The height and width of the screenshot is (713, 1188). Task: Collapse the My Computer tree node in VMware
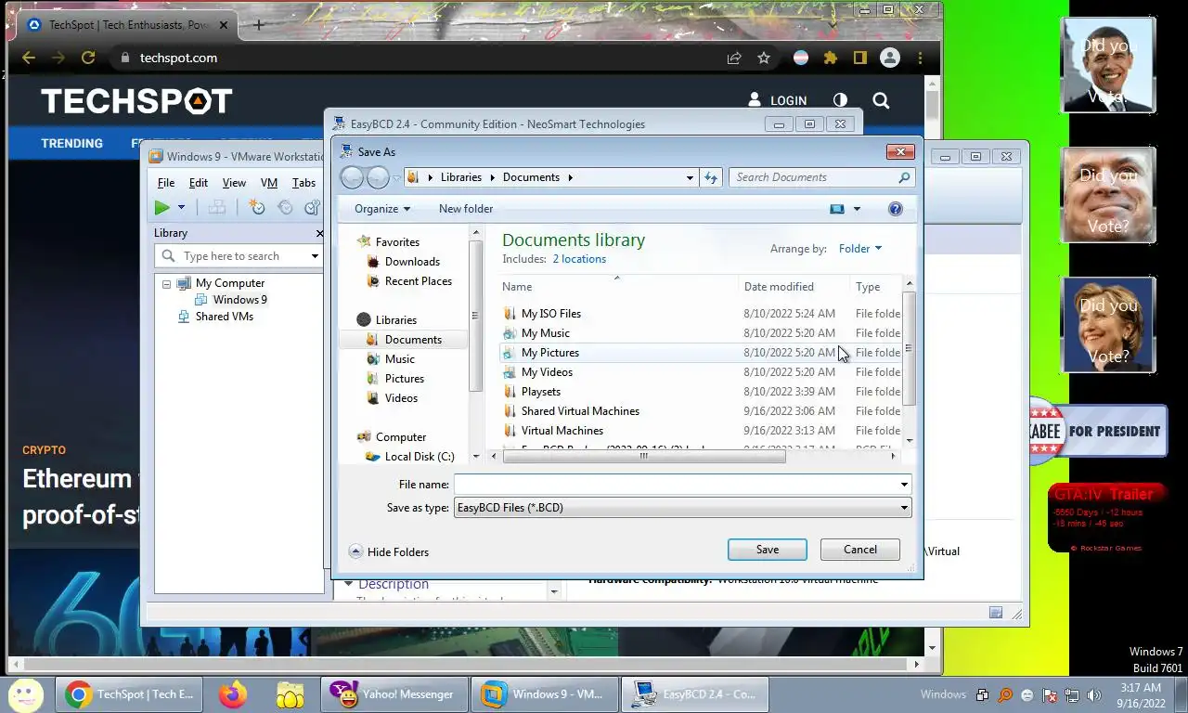pos(167,284)
